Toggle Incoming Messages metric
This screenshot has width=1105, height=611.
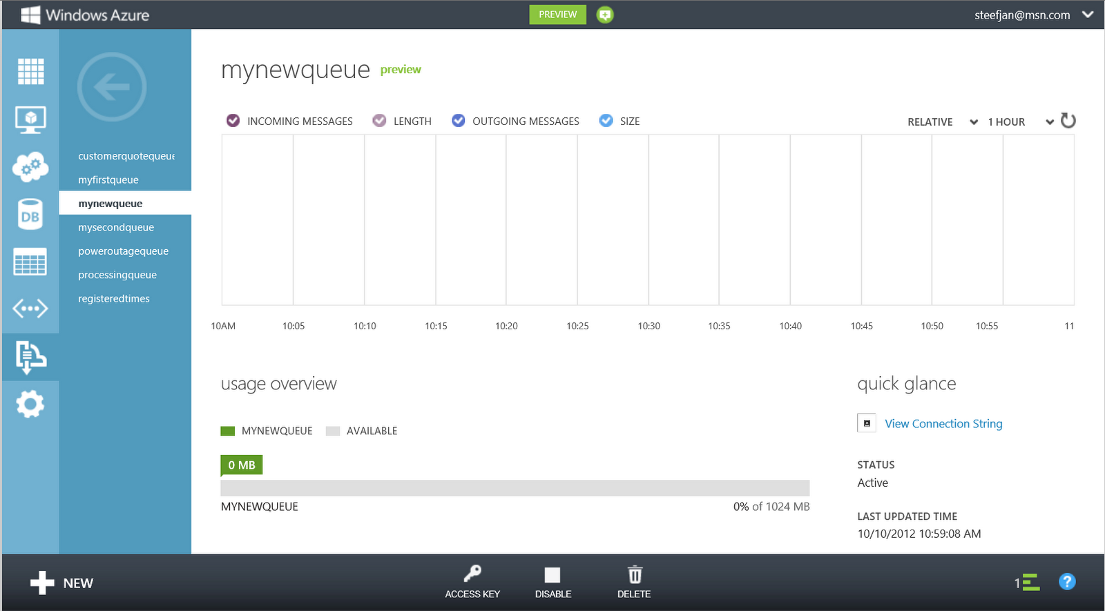[x=233, y=121]
